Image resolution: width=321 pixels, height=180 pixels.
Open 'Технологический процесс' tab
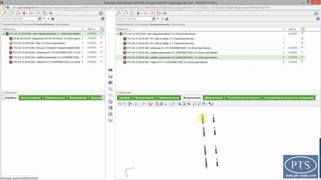243,98
